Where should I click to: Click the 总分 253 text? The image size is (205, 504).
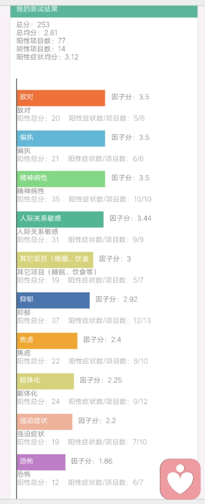click(33, 24)
